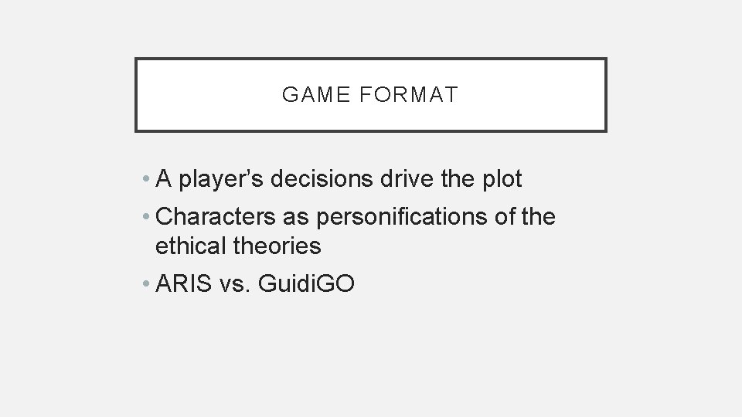Image resolution: width=742 pixels, height=417 pixels.
Task: Click the word "decisions" in the first bullet
Action: coord(322,178)
